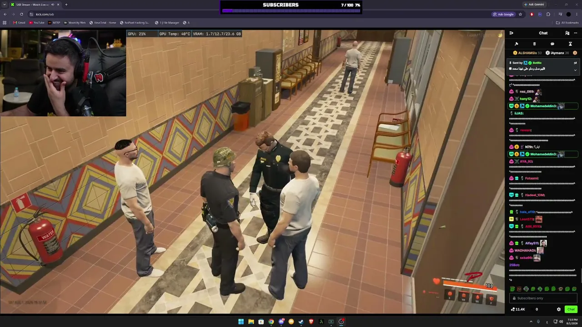Open a new browser tab
The image size is (582, 327).
pyautogui.click(x=66, y=5)
